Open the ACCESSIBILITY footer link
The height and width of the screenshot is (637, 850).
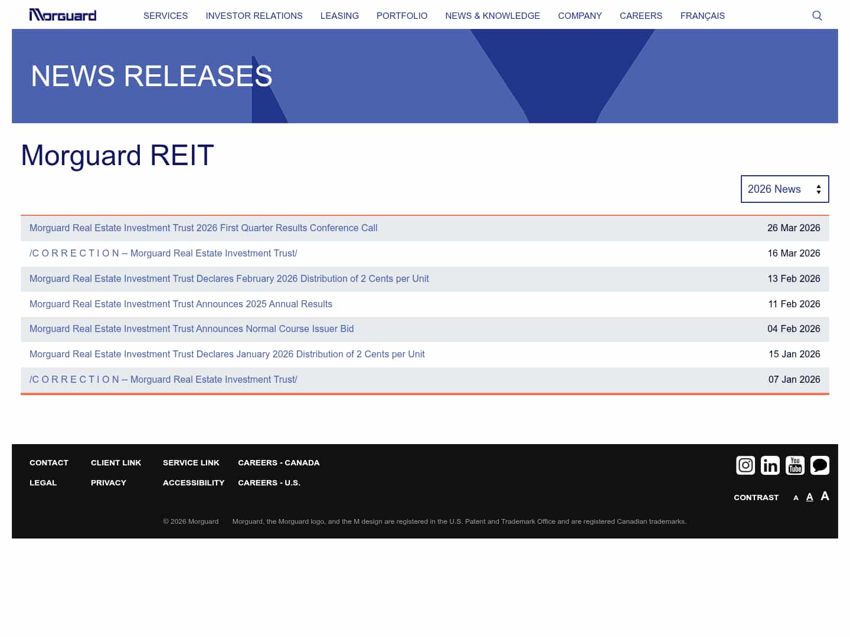194,482
